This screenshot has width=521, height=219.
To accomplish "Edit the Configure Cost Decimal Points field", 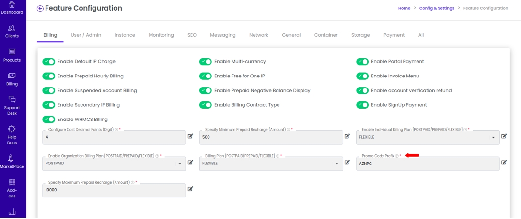I will click(x=190, y=136).
